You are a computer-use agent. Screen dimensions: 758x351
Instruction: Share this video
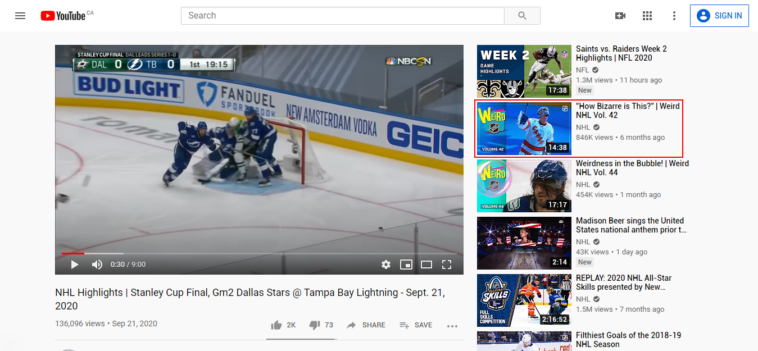tap(366, 325)
